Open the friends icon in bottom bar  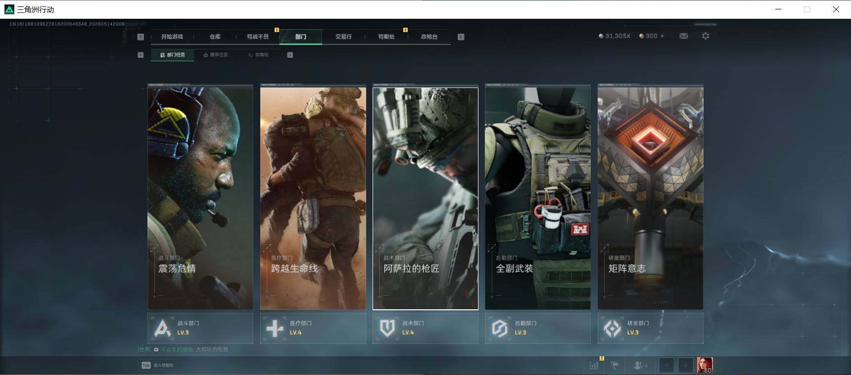638,365
